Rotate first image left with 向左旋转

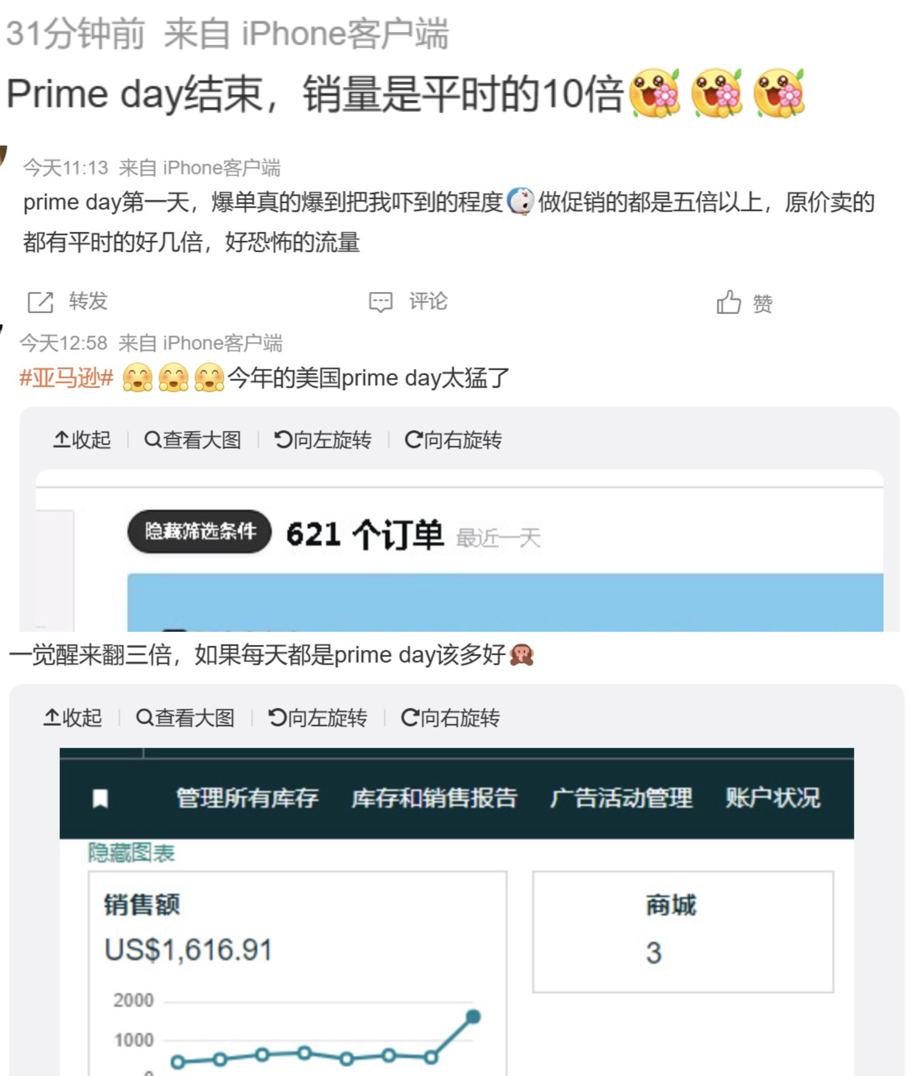coord(323,440)
